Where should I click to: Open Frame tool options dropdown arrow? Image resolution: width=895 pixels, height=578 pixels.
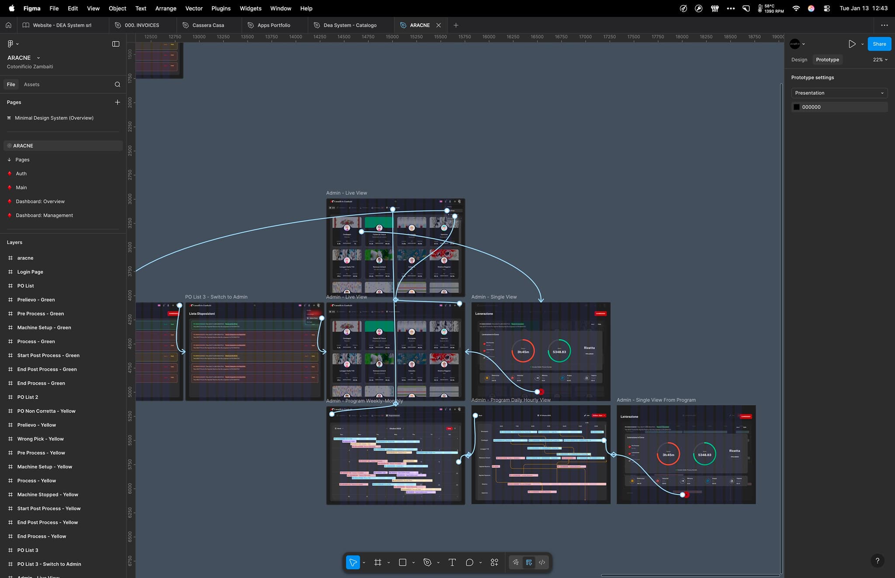(389, 563)
